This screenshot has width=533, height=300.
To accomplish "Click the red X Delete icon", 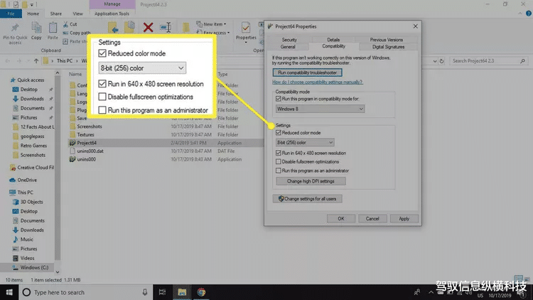I will 148,27.
